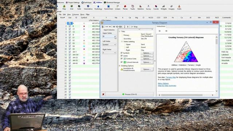Open the Left Vertex dropdown
This screenshot has height=131, width=233.
tap(109, 44)
